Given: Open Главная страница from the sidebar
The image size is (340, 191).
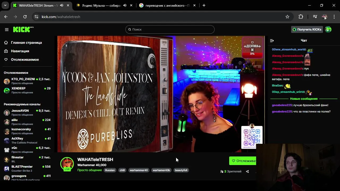Looking at the screenshot, I should (26, 42).
